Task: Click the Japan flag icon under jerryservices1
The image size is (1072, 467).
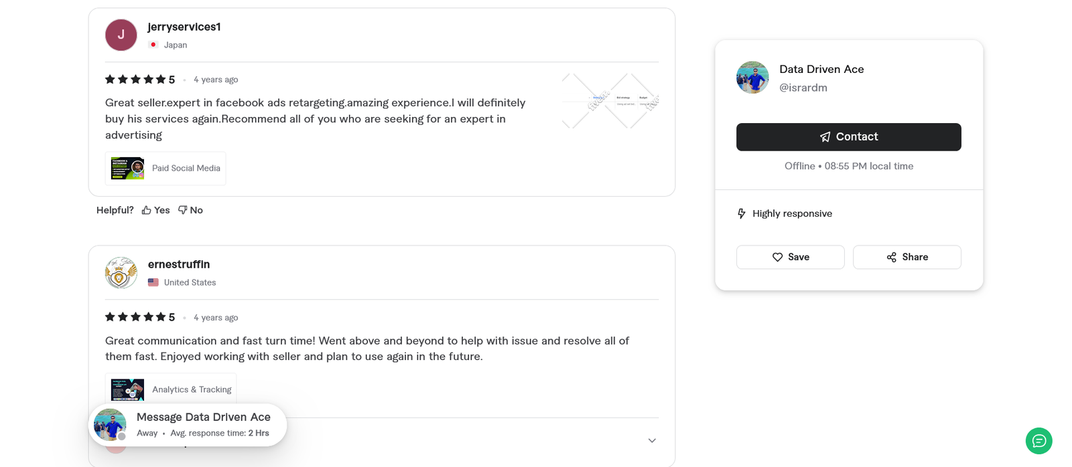Action: click(153, 44)
